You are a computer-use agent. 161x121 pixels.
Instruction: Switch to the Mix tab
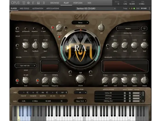click(89, 3)
